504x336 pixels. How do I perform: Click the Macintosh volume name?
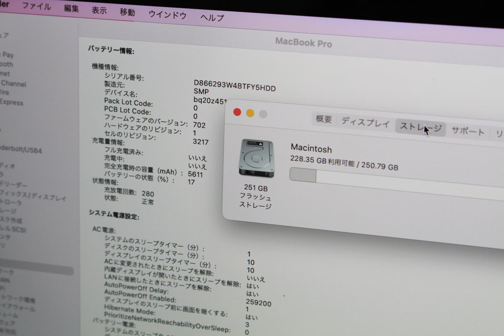click(311, 149)
